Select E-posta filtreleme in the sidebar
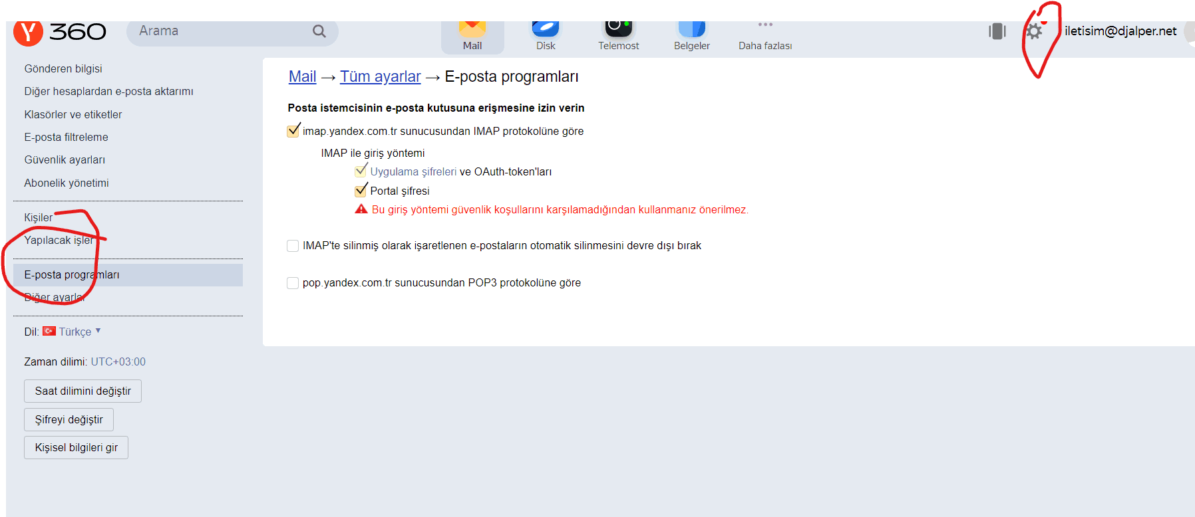1195x517 pixels. pyautogui.click(x=66, y=137)
